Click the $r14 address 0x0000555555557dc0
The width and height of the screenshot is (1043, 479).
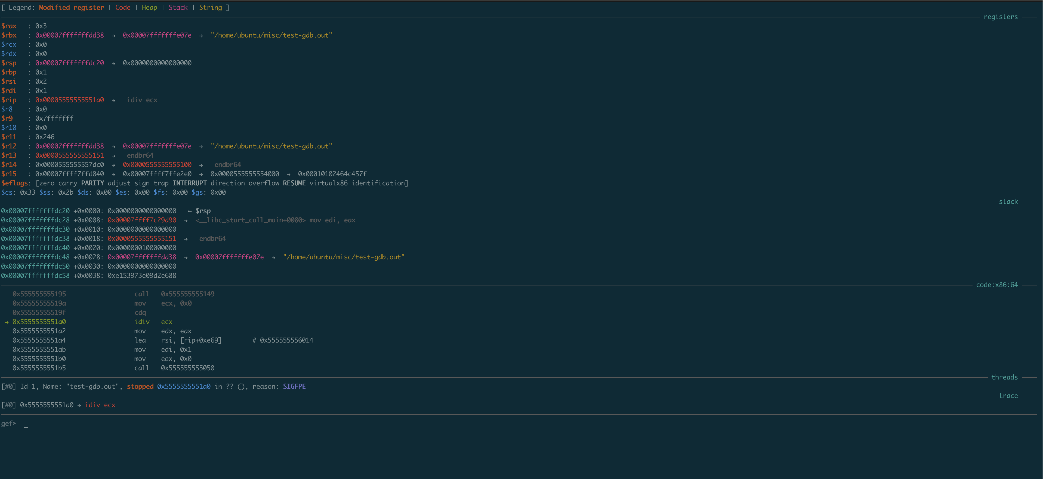click(x=69, y=165)
